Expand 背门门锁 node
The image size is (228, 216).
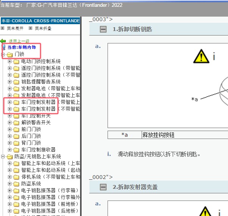pos(9,143)
